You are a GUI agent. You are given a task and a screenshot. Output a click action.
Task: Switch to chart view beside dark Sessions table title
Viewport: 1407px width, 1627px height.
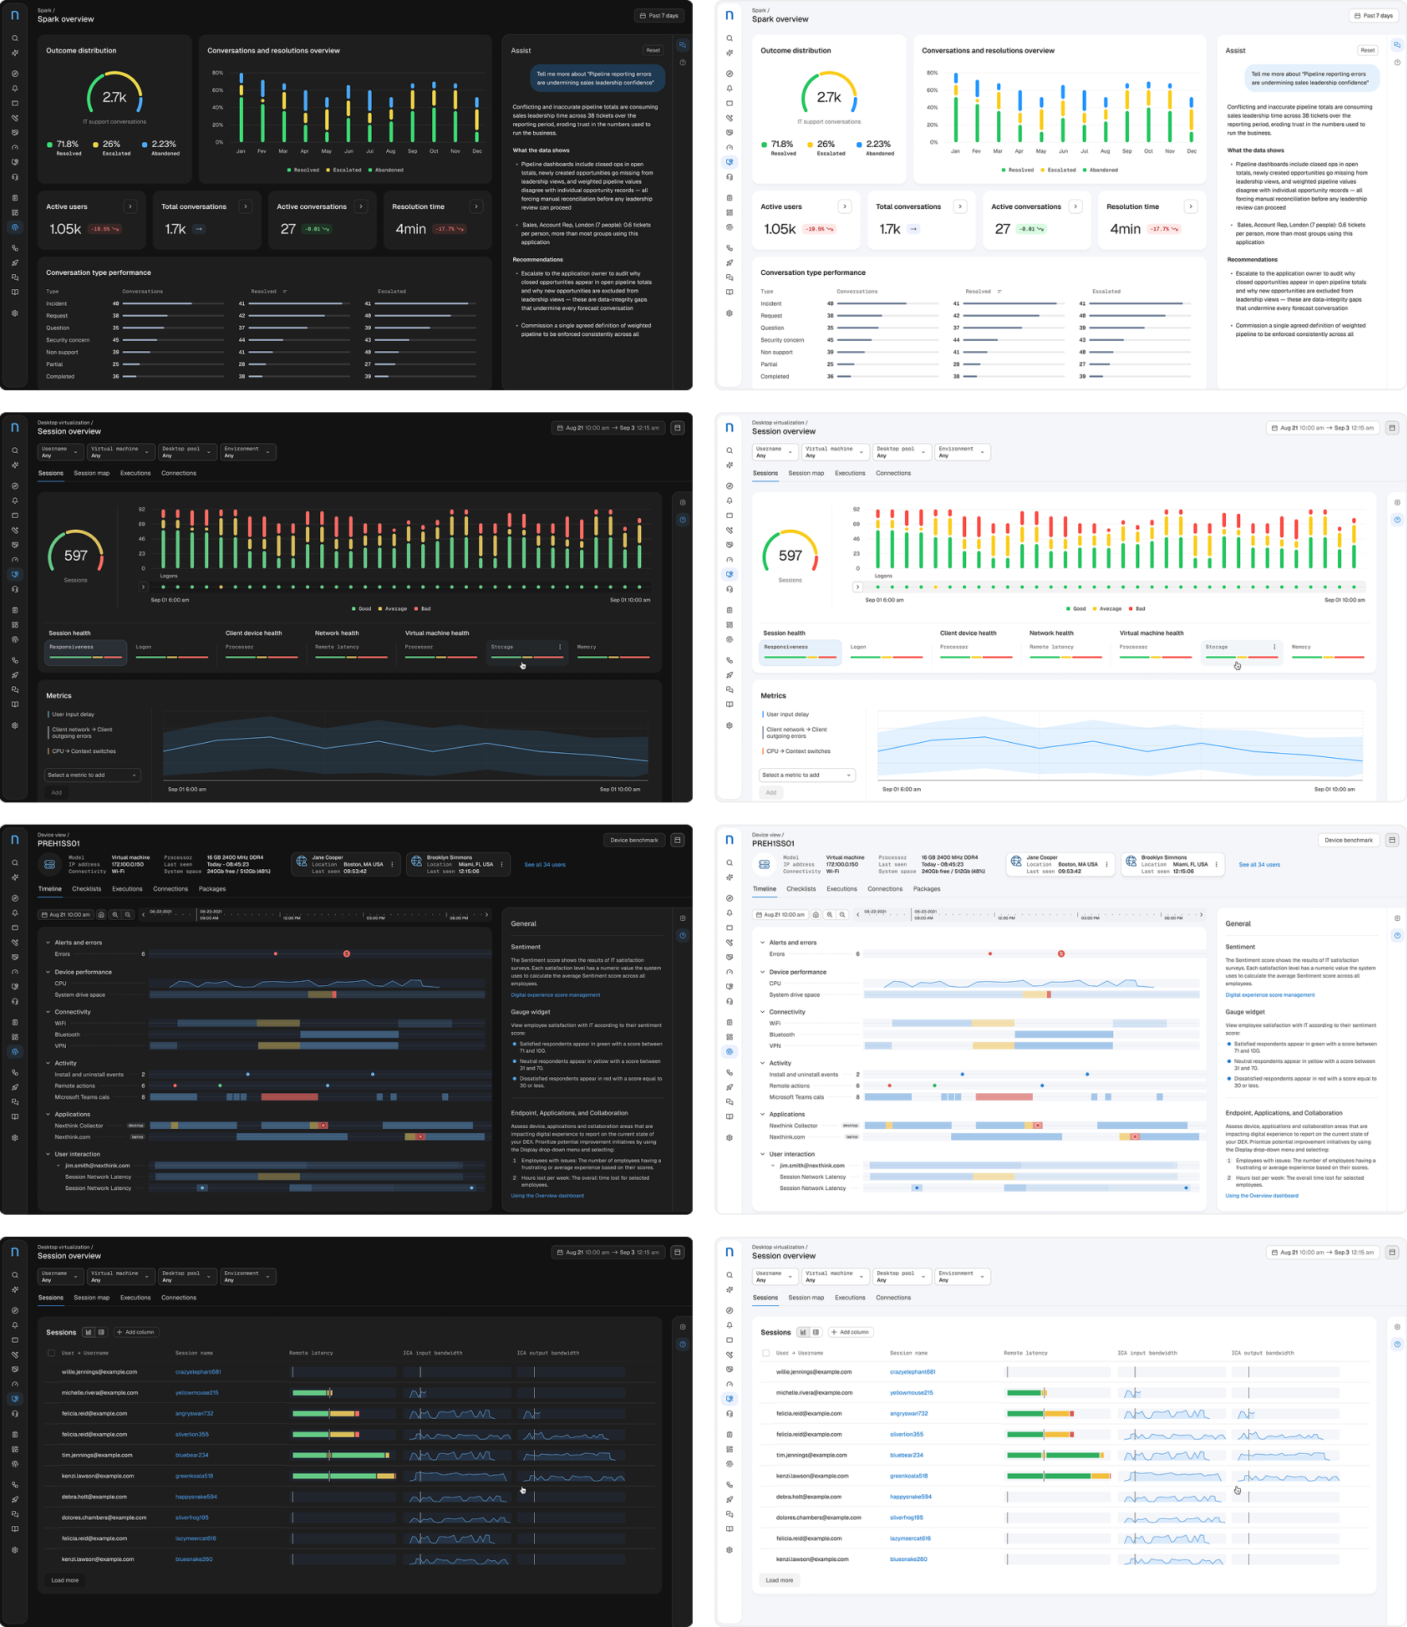click(88, 1332)
